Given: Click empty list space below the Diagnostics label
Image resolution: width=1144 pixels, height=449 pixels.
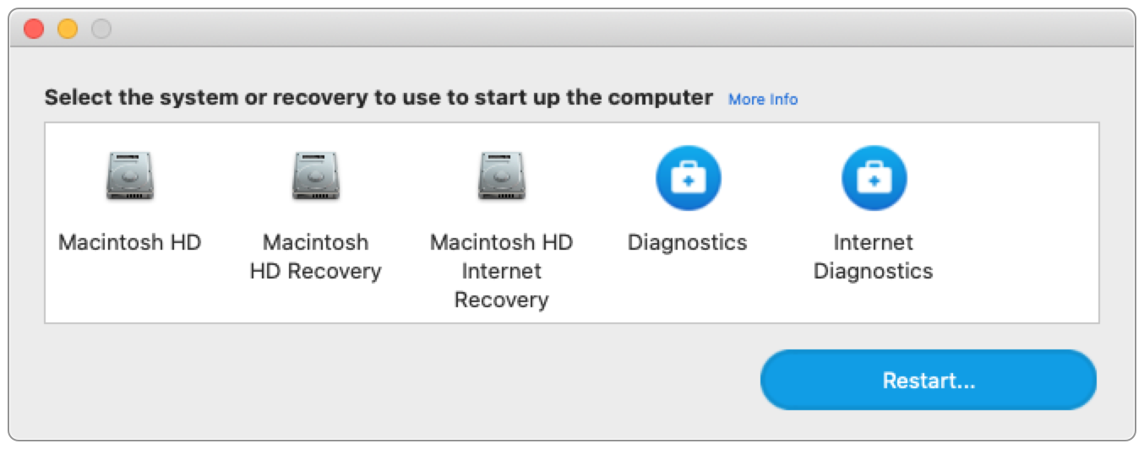Looking at the screenshot, I should (x=688, y=295).
